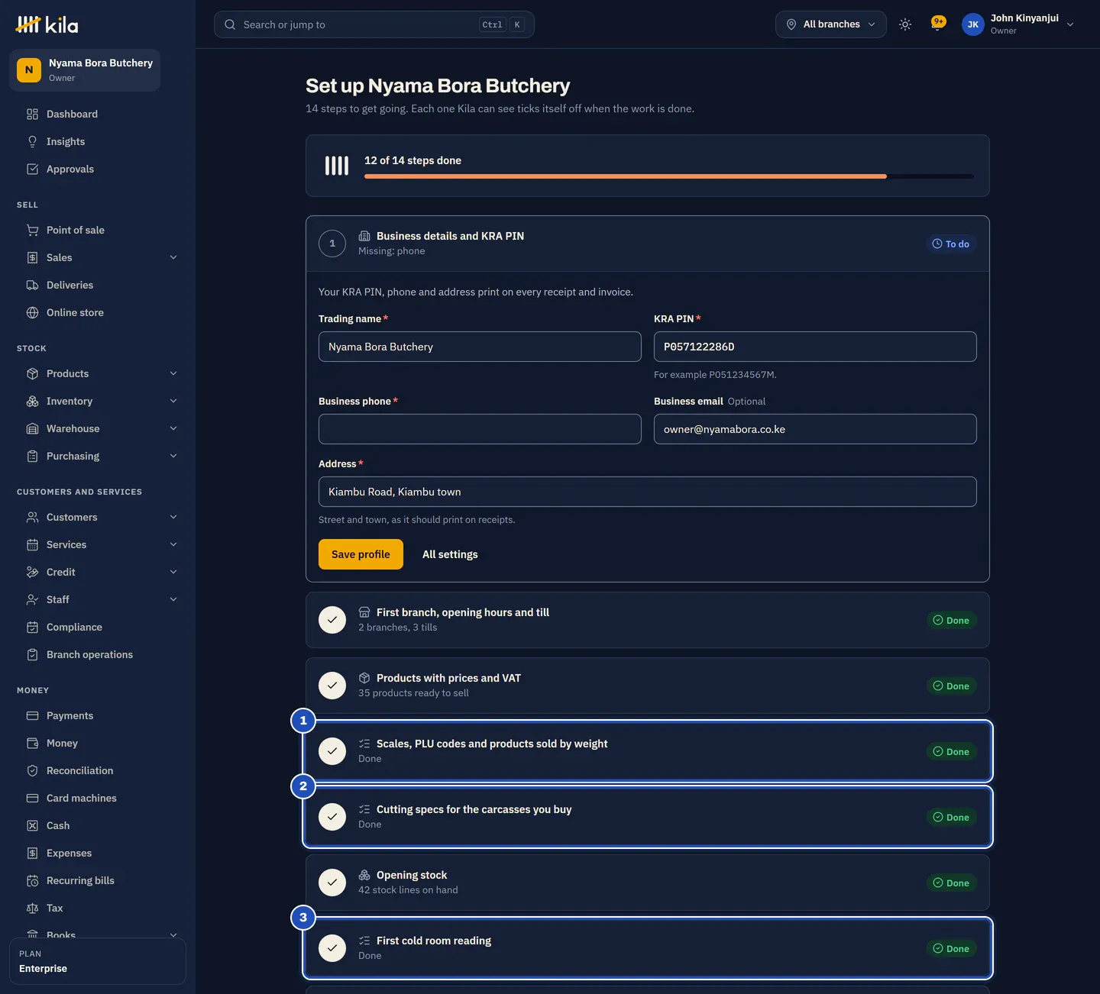Viewport: 1100px width, 994px height.
Task: Focus the KRA PIN input field
Action: tap(815, 347)
